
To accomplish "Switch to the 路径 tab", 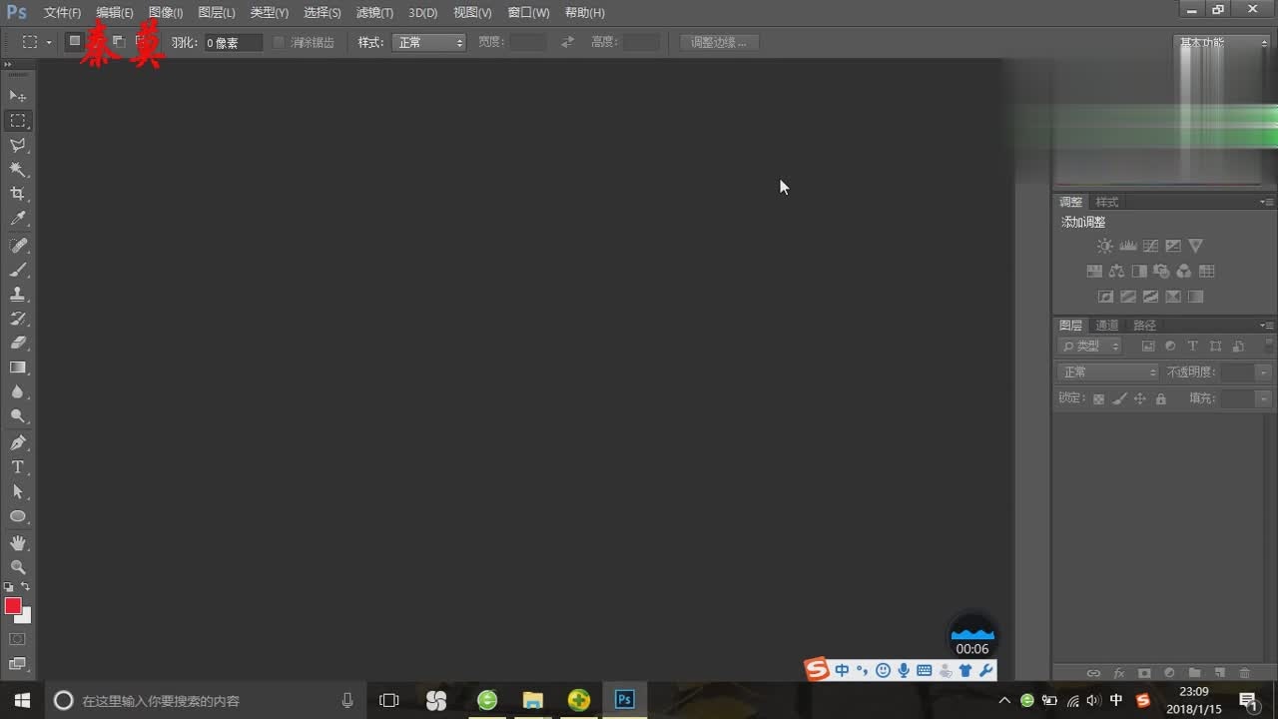I will tap(1144, 326).
